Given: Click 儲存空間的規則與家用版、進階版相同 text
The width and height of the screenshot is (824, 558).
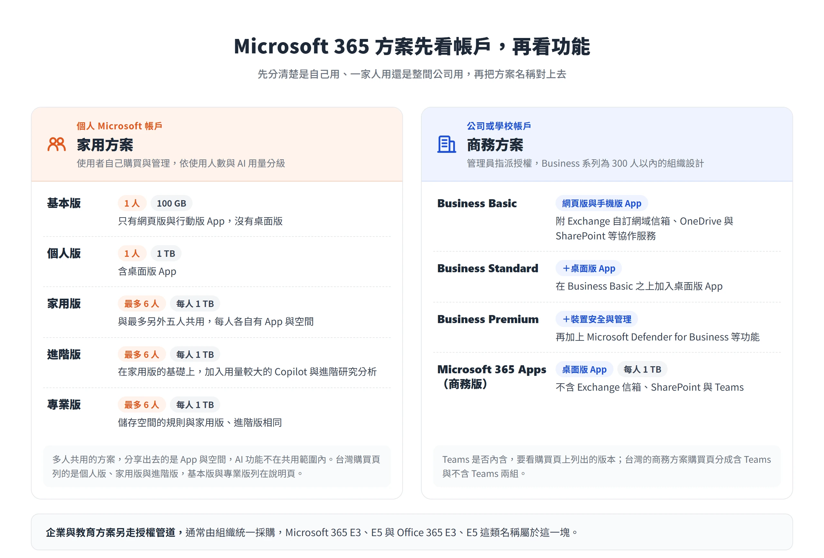Looking at the screenshot, I should [x=200, y=422].
